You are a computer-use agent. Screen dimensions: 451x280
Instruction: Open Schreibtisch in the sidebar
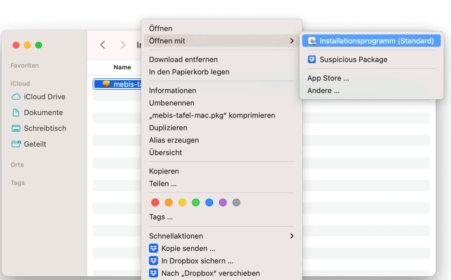(x=45, y=128)
